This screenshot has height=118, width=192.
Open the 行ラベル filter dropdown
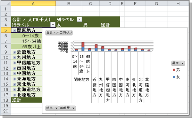(53, 25)
